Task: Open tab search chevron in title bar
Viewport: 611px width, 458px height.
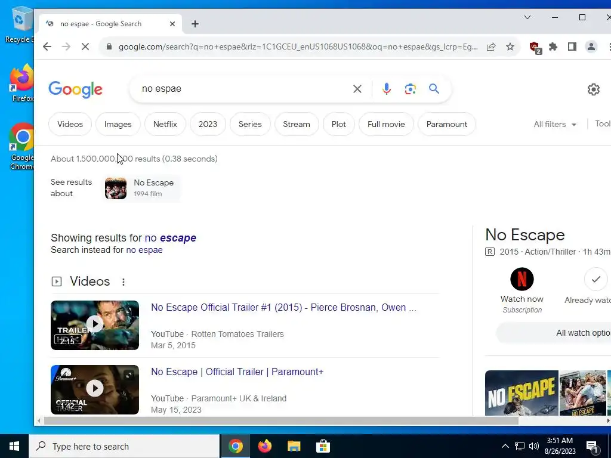Action: [527, 17]
